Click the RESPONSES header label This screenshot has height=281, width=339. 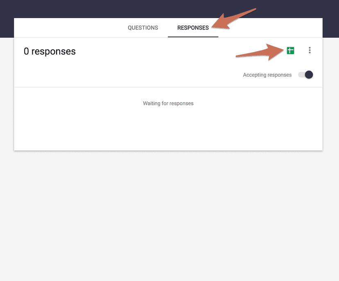pyautogui.click(x=193, y=27)
